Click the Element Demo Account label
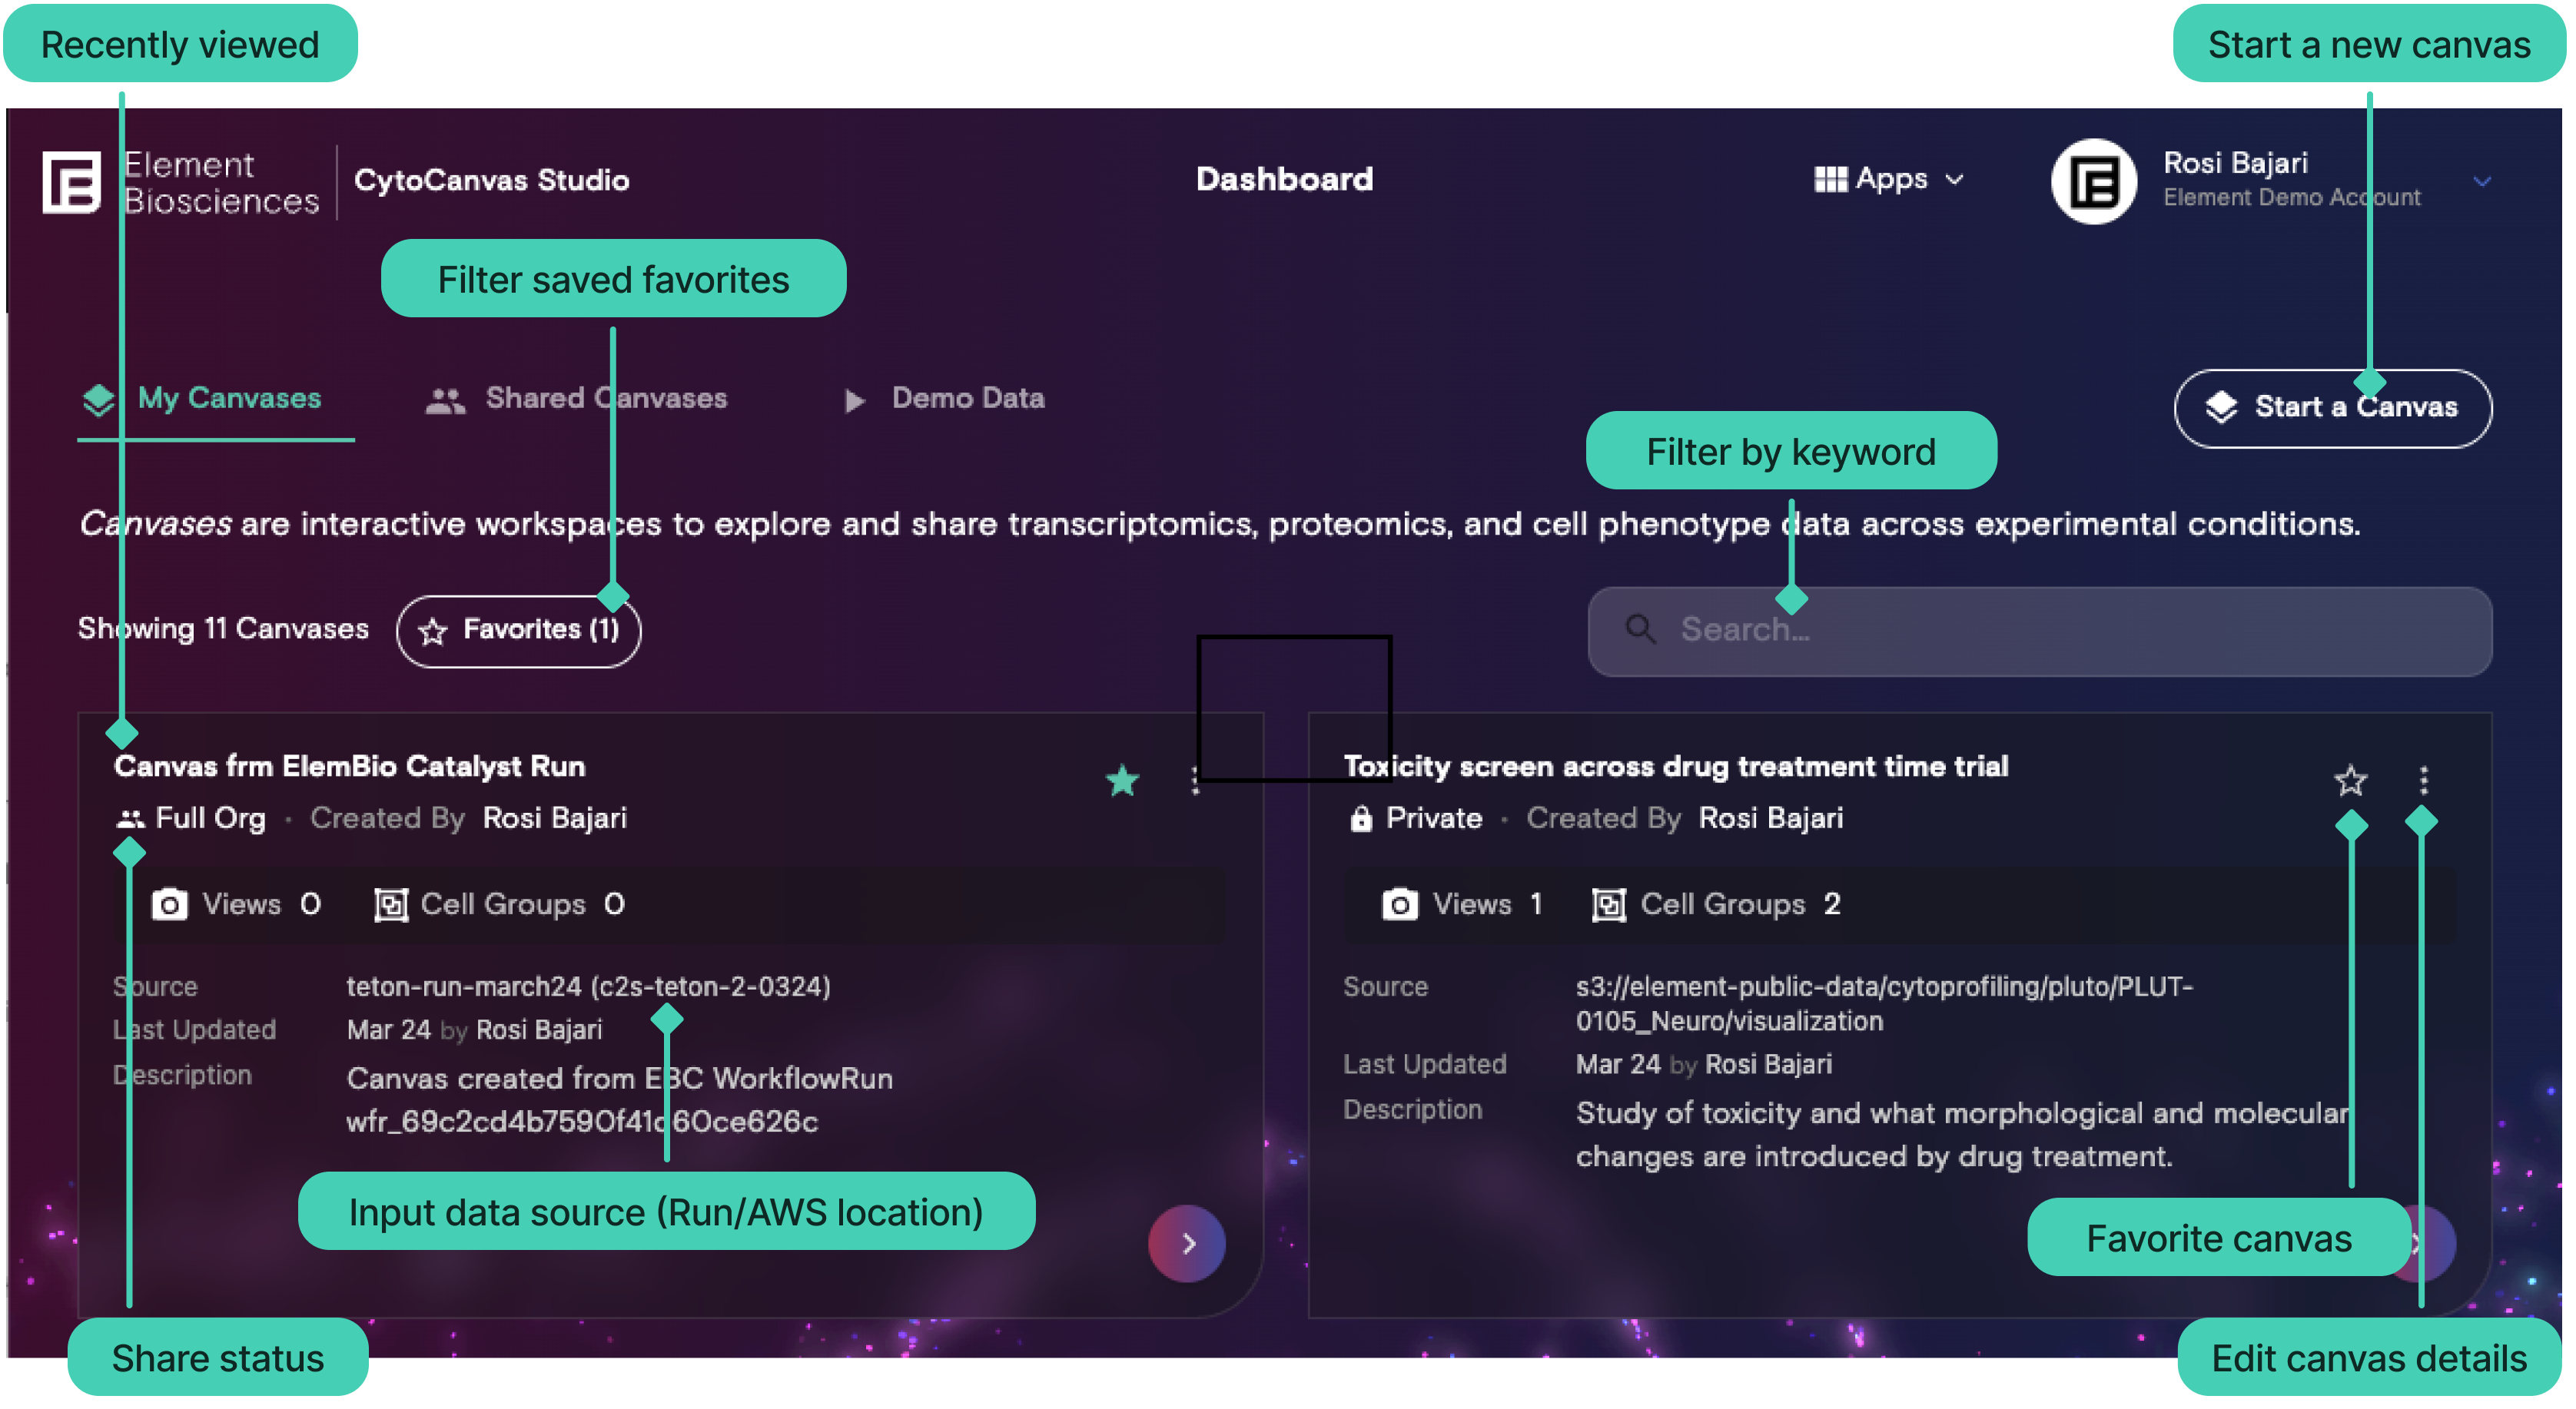2576x1409 pixels. (2291, 198)
